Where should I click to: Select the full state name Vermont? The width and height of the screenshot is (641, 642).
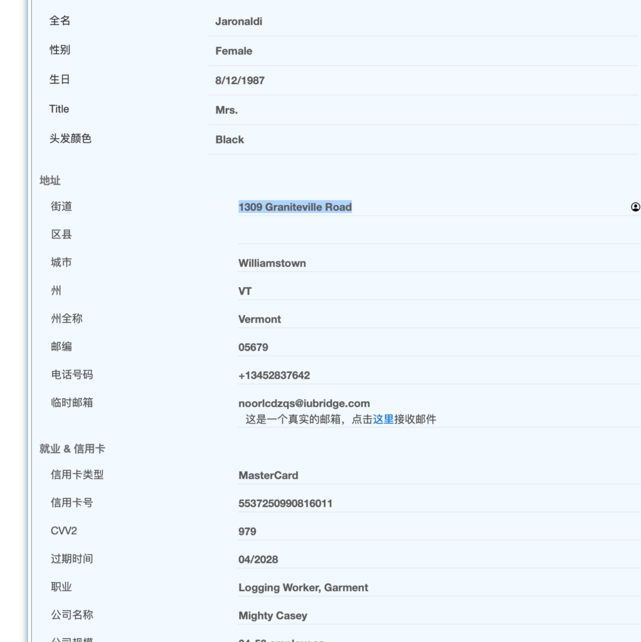259,319
